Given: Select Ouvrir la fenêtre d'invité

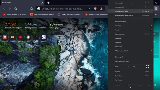Looking at the screenshot, I should 130,61.
